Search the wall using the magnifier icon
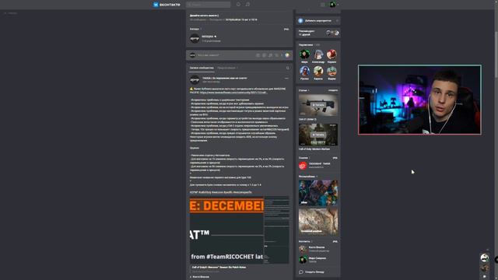Image resolution: width=498 pixels, height=280 pixels. (x=288, y=68)
